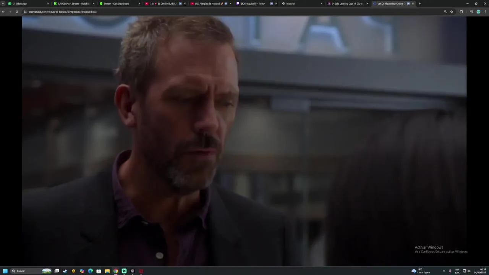Open the yellow circle app on taskbar
This screenshot has width=489, height=275.
[73, 271]
